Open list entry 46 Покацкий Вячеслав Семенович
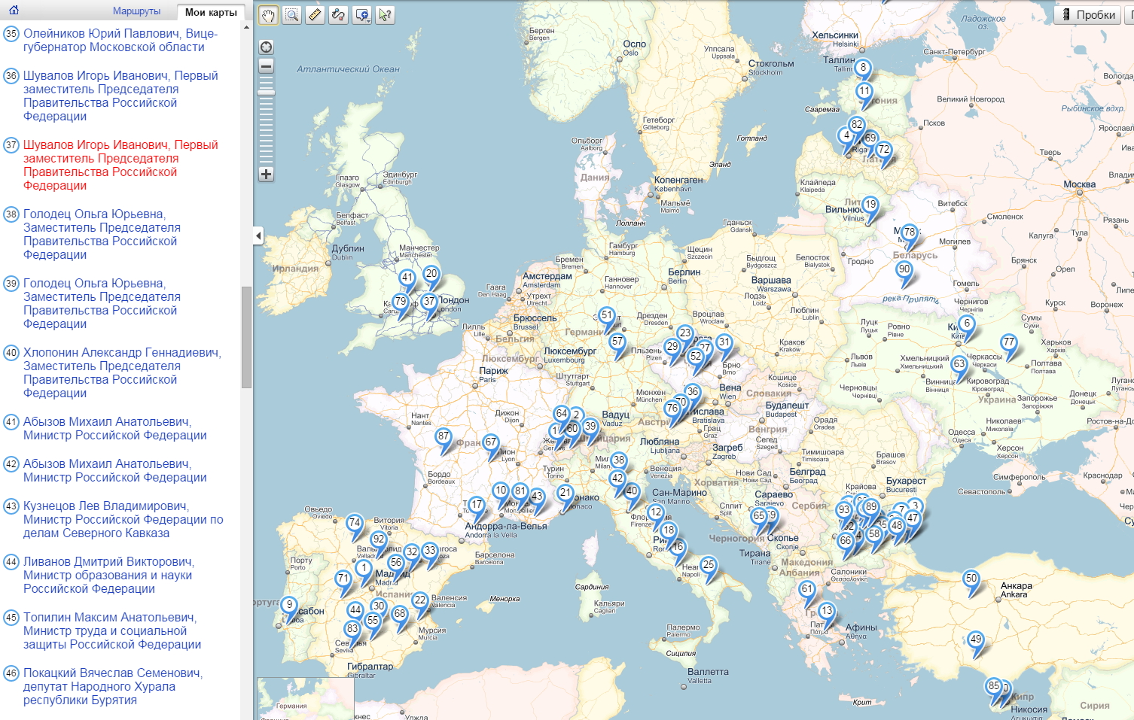The image size is (1134, 720). [x=113, y=686]
